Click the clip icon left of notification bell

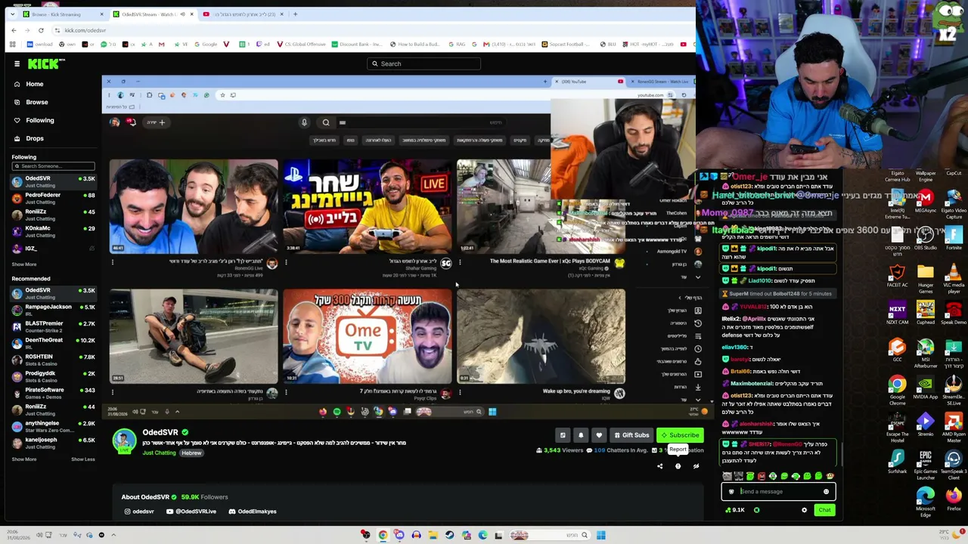563,435
